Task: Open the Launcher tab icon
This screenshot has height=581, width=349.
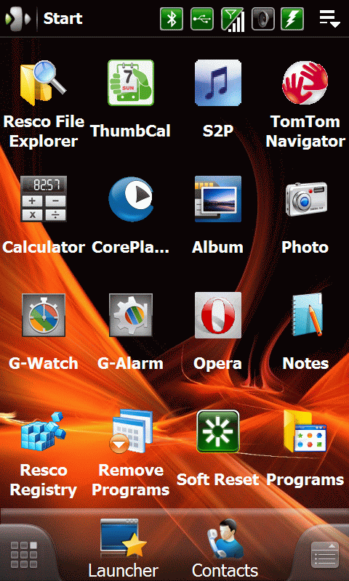Action: coord(123,549)
